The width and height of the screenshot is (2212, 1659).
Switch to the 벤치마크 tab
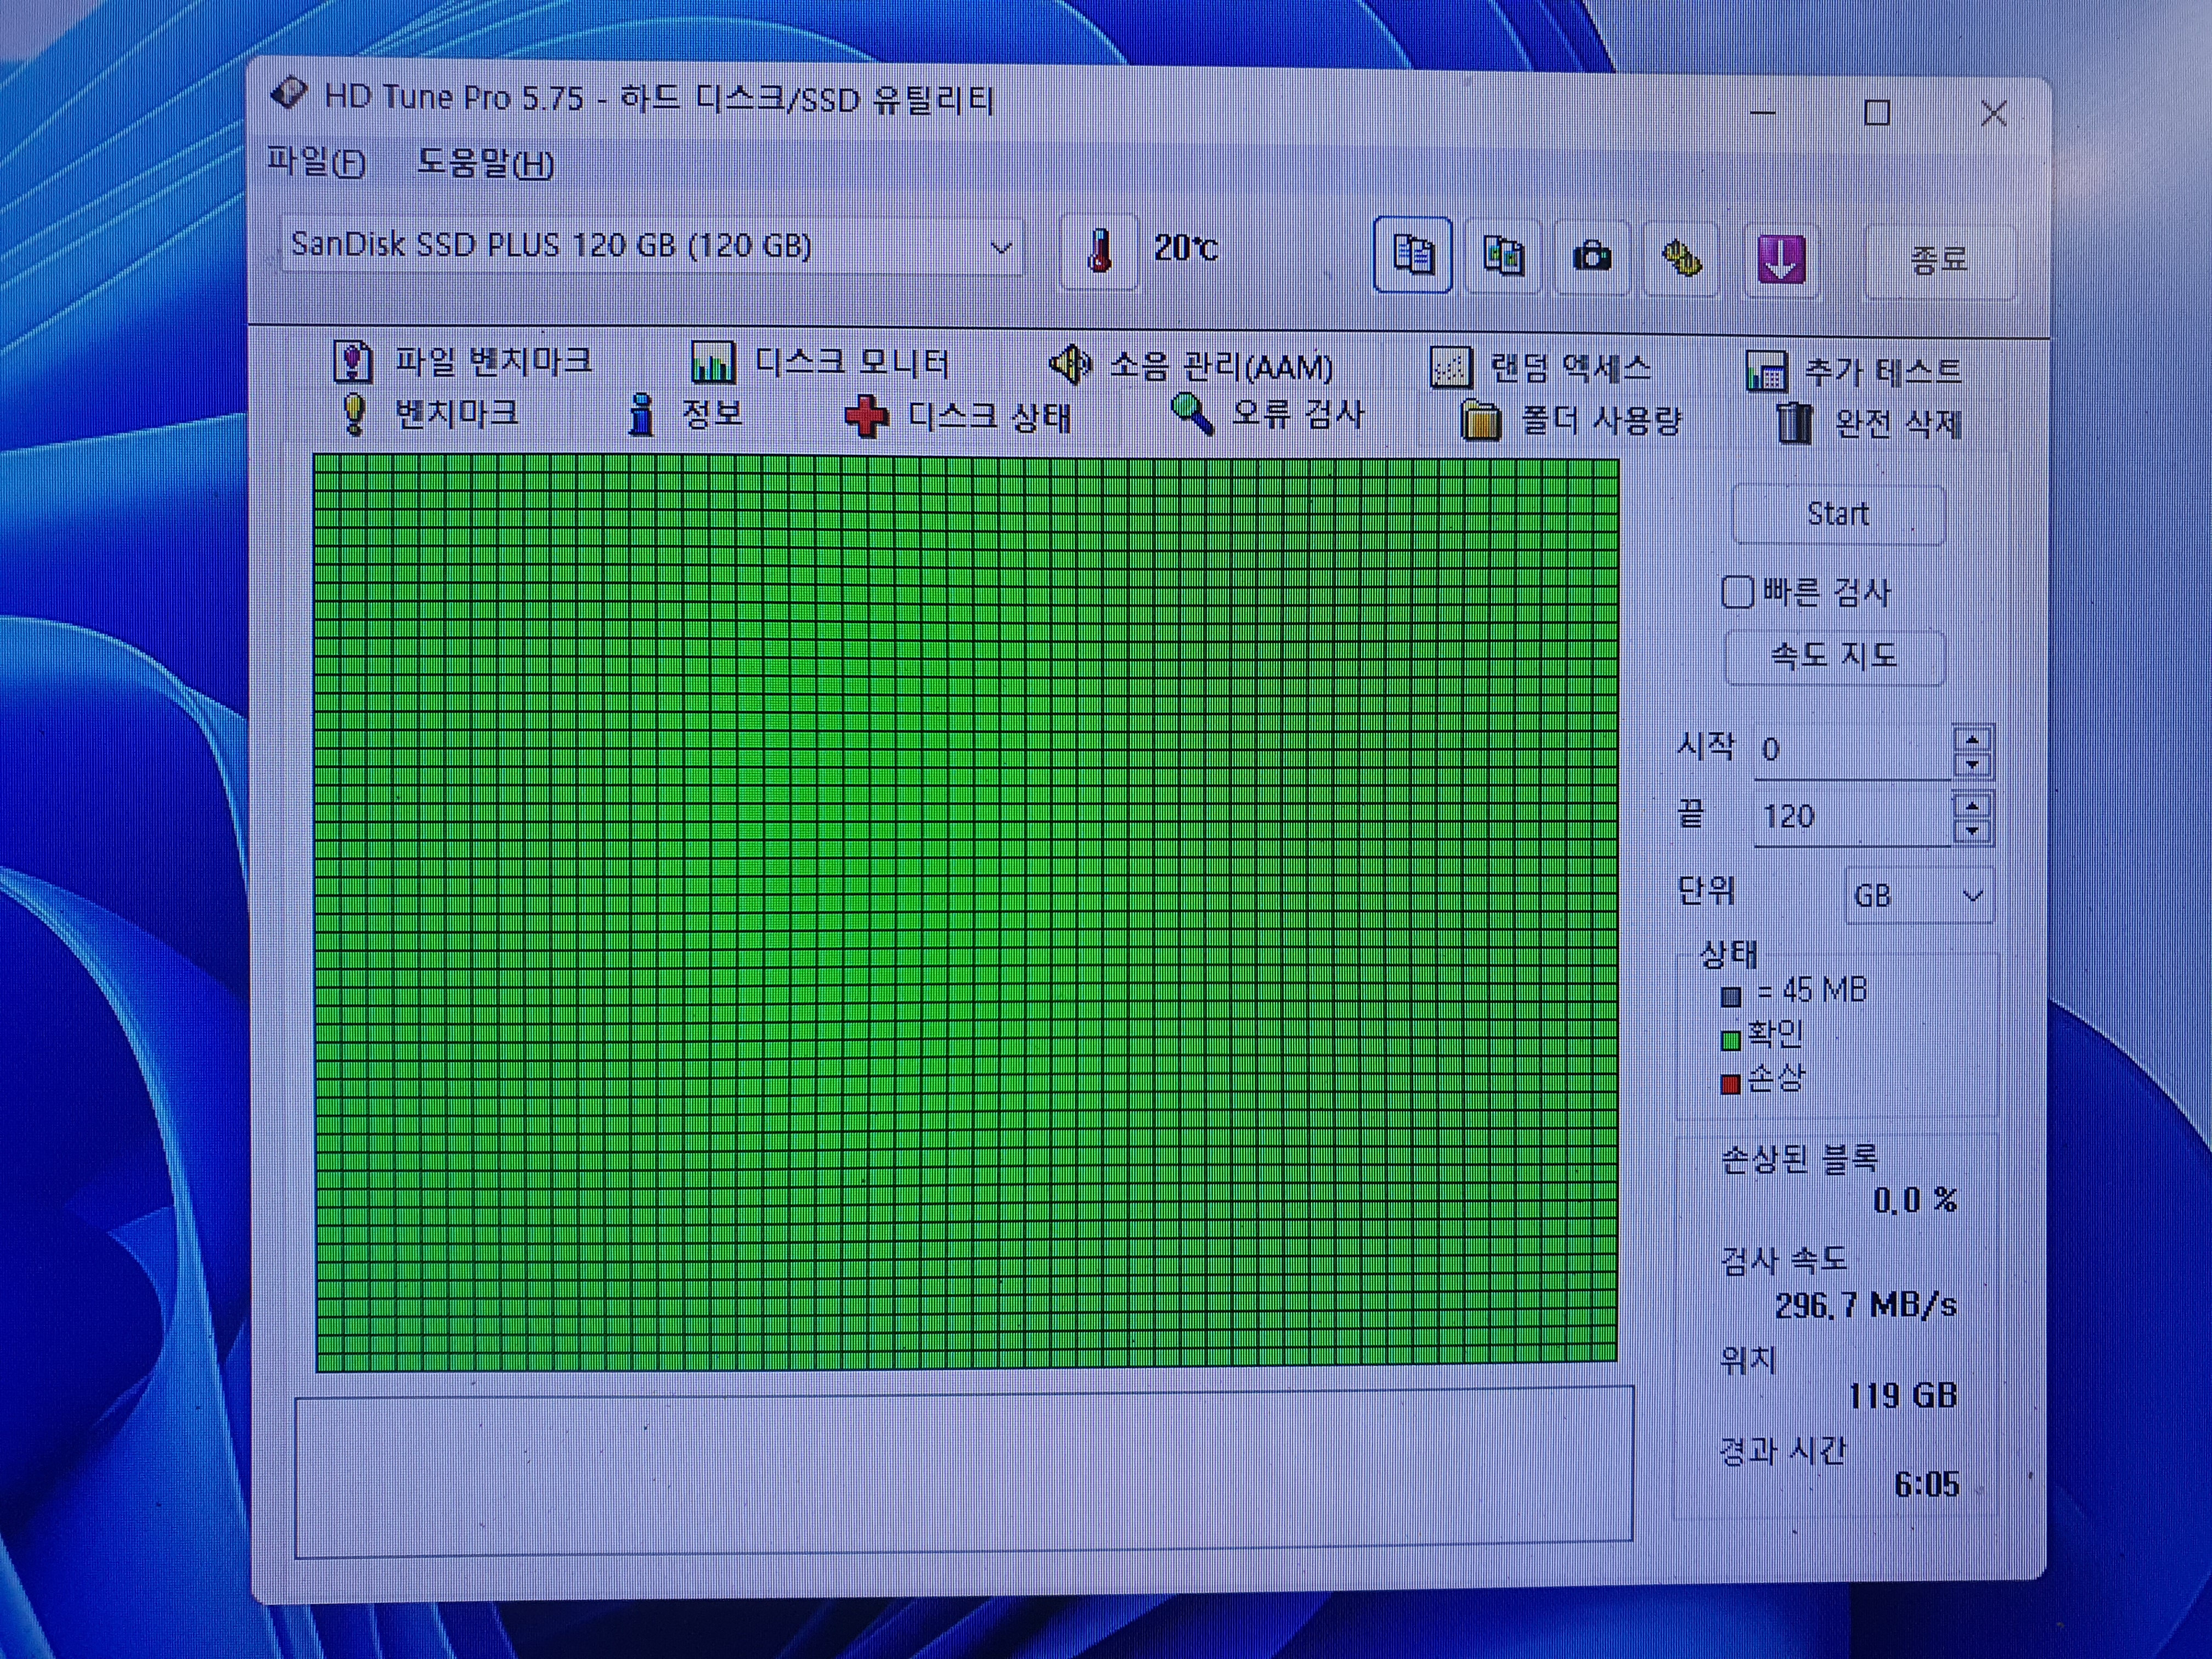430,413
